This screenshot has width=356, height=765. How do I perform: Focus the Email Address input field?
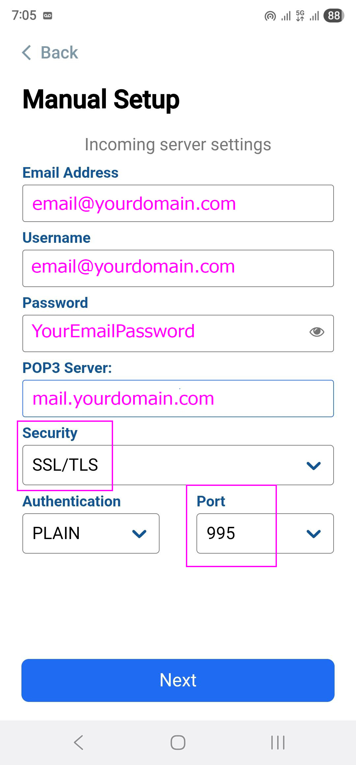pos(178,203)
